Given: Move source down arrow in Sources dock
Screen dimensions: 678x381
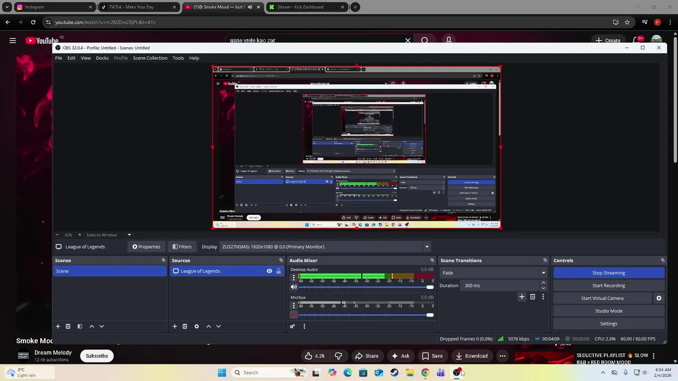Looking at the screenshot, I should [x=218, y=326].
